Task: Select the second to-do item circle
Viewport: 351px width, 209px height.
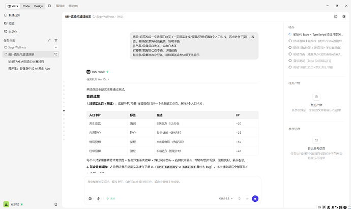Action: [x=290, y=41]
